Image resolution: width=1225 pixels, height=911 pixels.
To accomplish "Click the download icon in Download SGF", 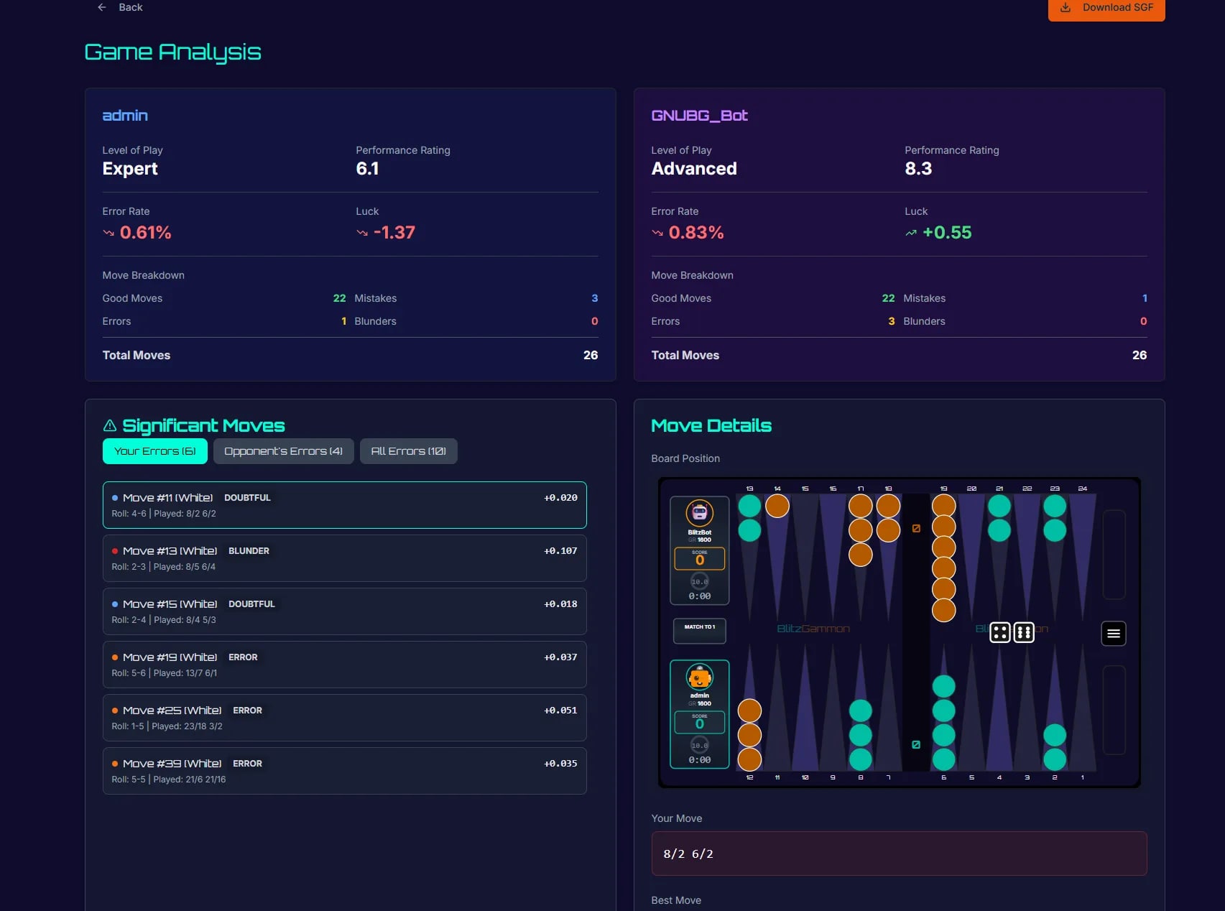I will pyautogui.click(x=1065, y=7).
